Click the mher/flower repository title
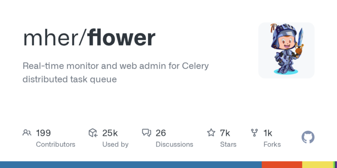The image size is (337, 168). click(x=89, y=38)
